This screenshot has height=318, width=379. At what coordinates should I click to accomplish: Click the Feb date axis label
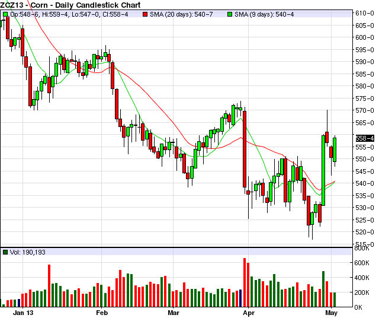102,313
